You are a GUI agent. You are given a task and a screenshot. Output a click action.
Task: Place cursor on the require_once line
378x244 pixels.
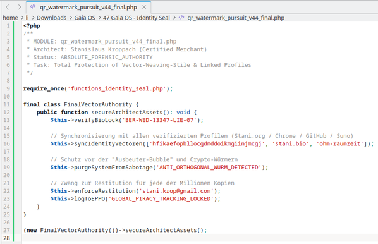click(98, 88)
